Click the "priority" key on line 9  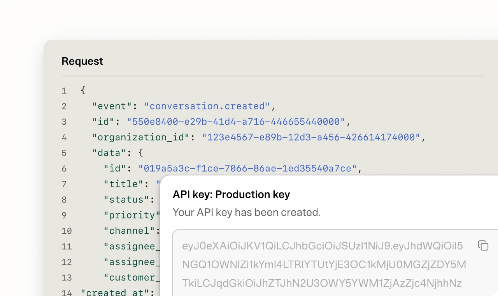(132, 215)
